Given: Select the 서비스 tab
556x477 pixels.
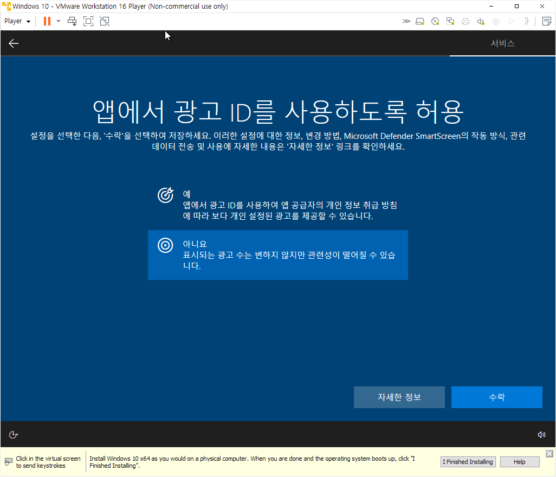Looking at the screenshot, I should 502,43.
